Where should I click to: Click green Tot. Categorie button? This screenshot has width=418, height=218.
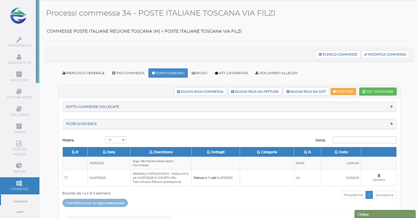(x=378, y=92)
